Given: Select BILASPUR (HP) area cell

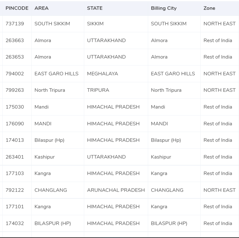Looking at the screenshot, I should (x=58, y=223).
